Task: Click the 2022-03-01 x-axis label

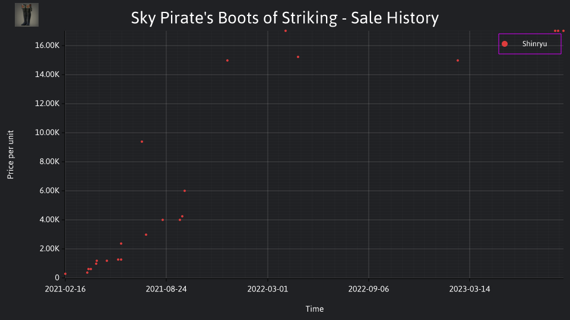Action: (268, 289)
